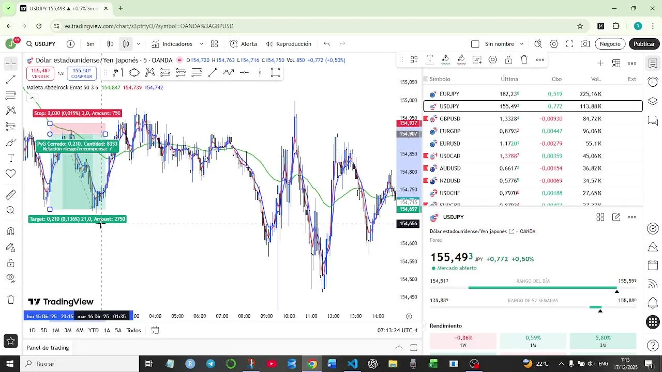Viewport: 662px width, 372px height.
Task: Click the Publicar button
Action: [644, 44]
